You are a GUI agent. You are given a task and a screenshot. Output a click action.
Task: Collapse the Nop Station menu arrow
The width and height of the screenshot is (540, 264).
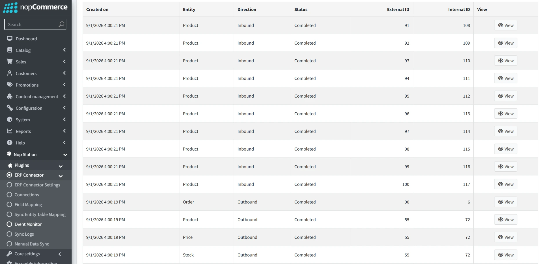[65, 155]
